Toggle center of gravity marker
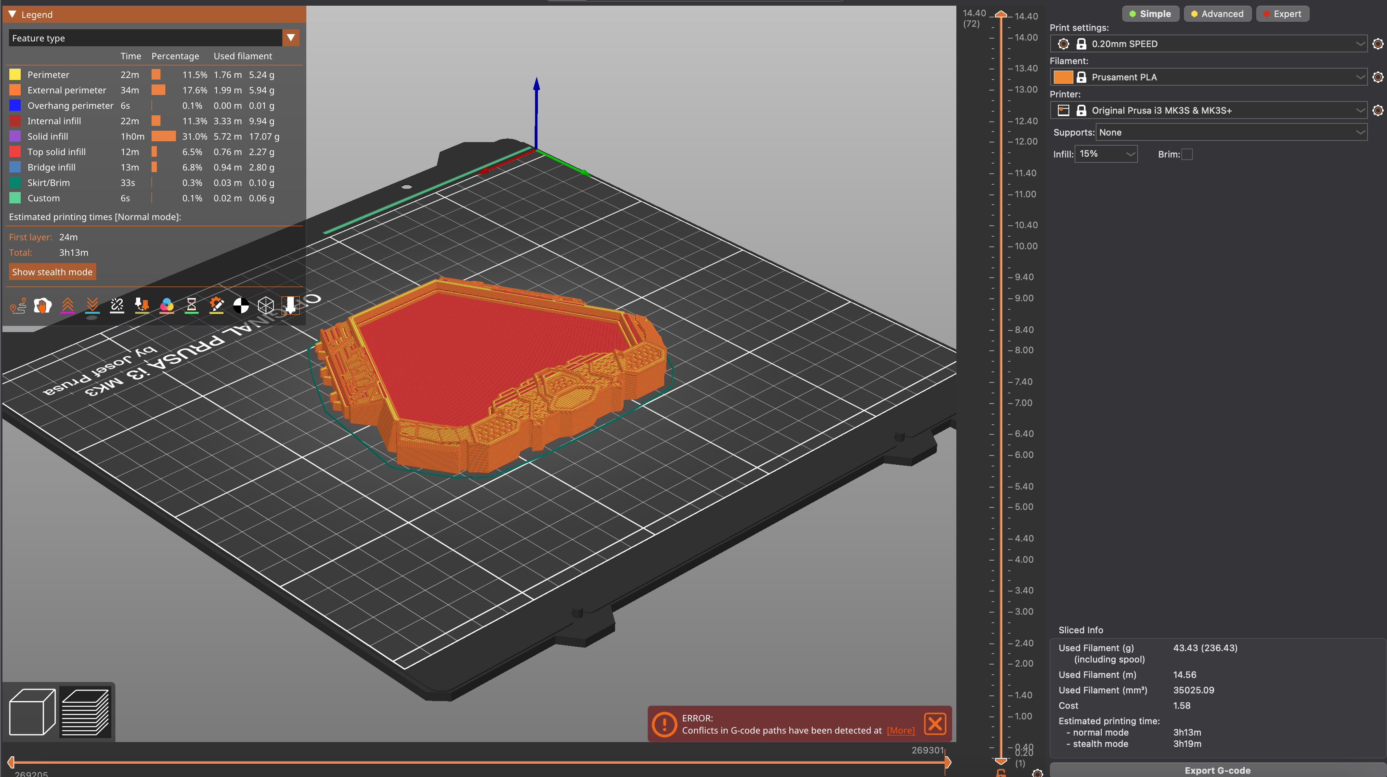Image resolution: width=1387 pixels, height=777 pixels. pos(241,306)
